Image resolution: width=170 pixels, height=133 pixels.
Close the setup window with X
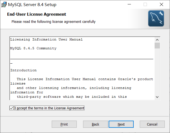pos(161,4)
